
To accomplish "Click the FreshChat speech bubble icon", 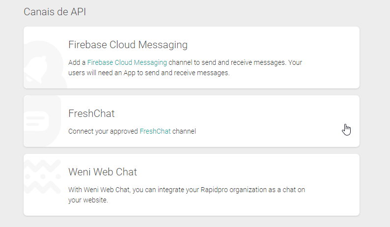I will (x=42, y=121).
